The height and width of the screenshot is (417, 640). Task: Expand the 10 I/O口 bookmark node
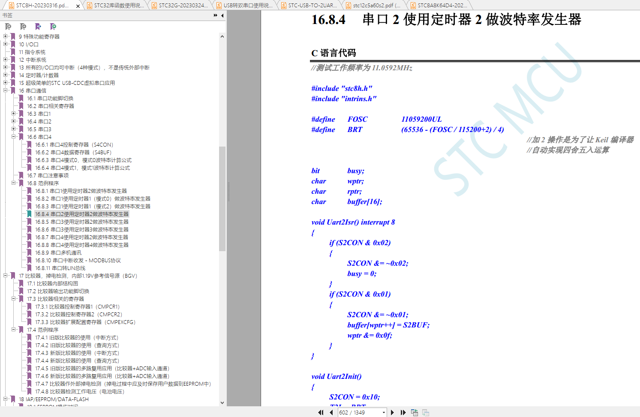pos(6,44)
